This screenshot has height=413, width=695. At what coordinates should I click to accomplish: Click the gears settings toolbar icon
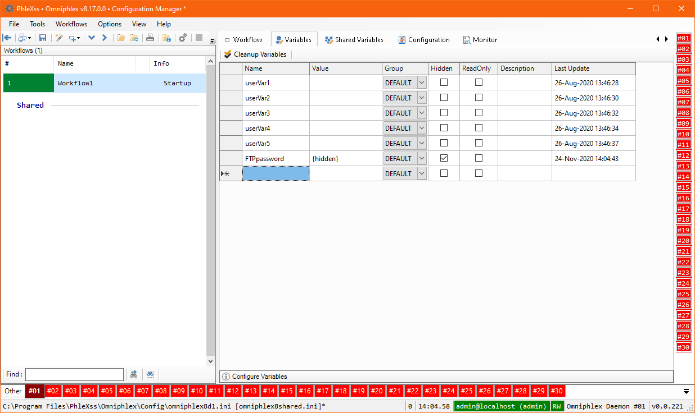[x=183, y=38]
